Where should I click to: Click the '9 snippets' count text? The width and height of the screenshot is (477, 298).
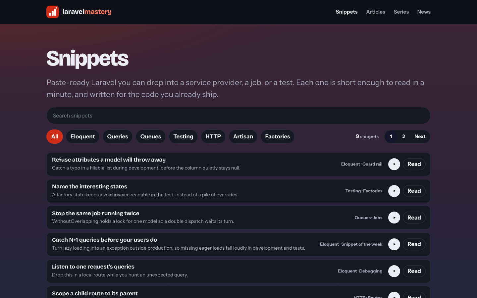[x=367, y=136]
